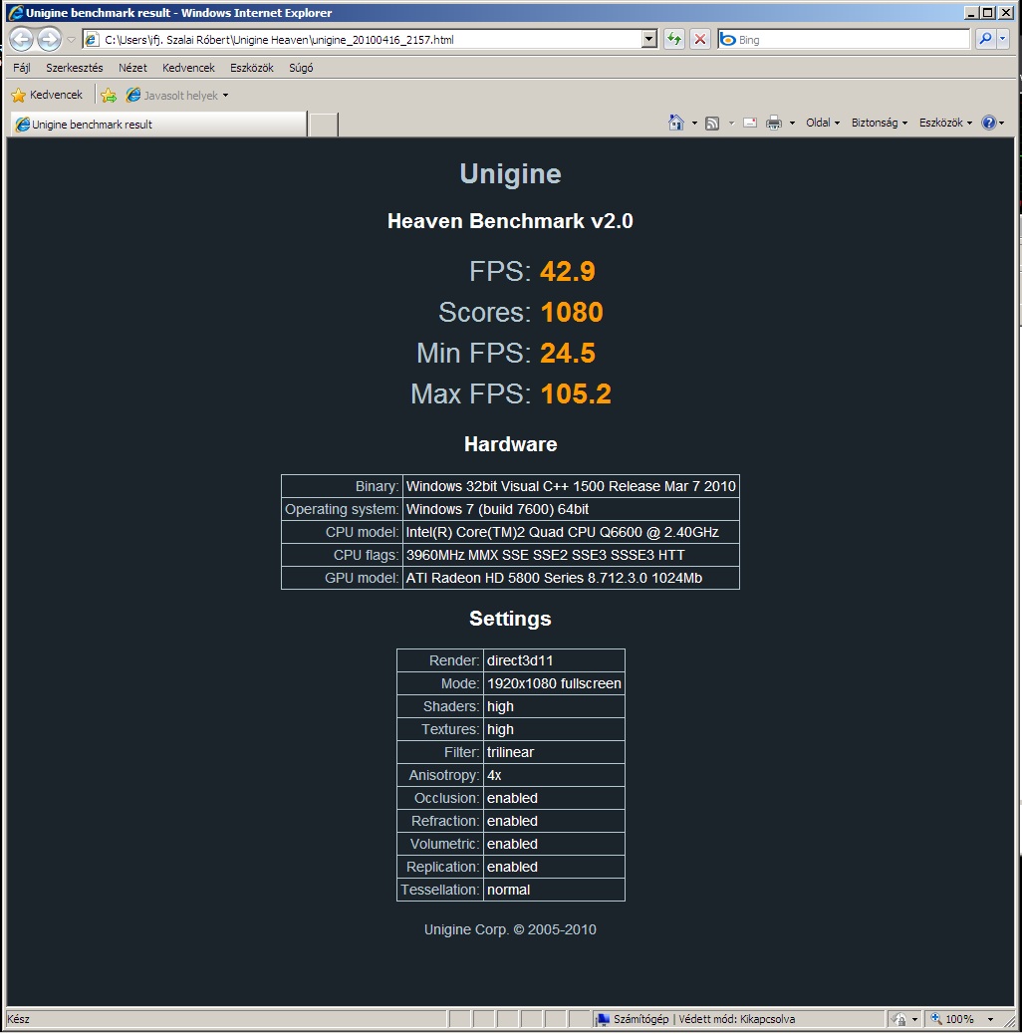The image size is (1022, 1034).
Task: Click the trilinear filter value
Action: point(554,752)
